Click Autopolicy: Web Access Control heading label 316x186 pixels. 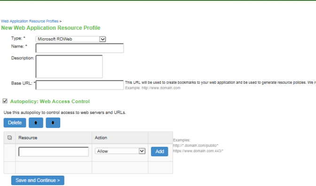[x=50, y=101]
